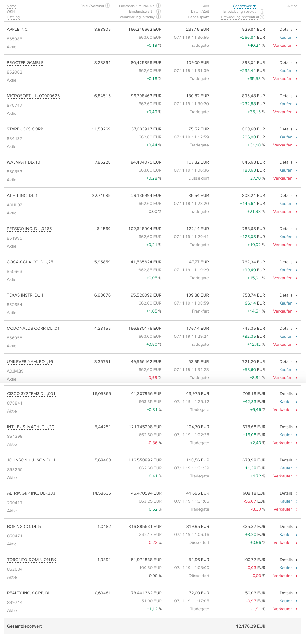Open Details for the Intl Bus. Mach. position
The width and height of the screenshot is (306, 638).
289,427
